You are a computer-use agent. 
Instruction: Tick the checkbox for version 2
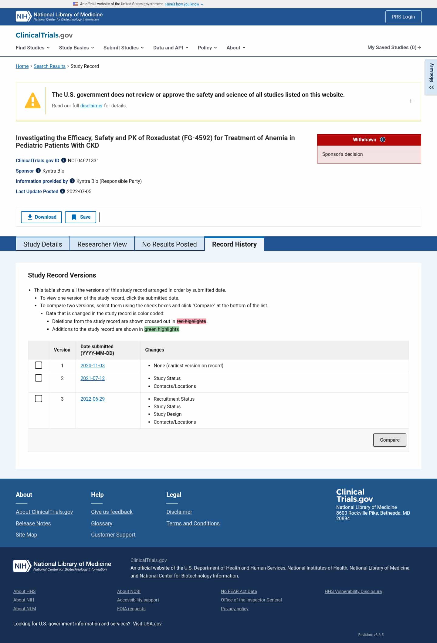coord(39,378)
